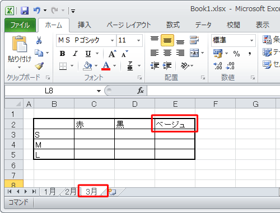Open the number format 標準 dropdown
Screen dimensions: 280x213
coord(251,40)
